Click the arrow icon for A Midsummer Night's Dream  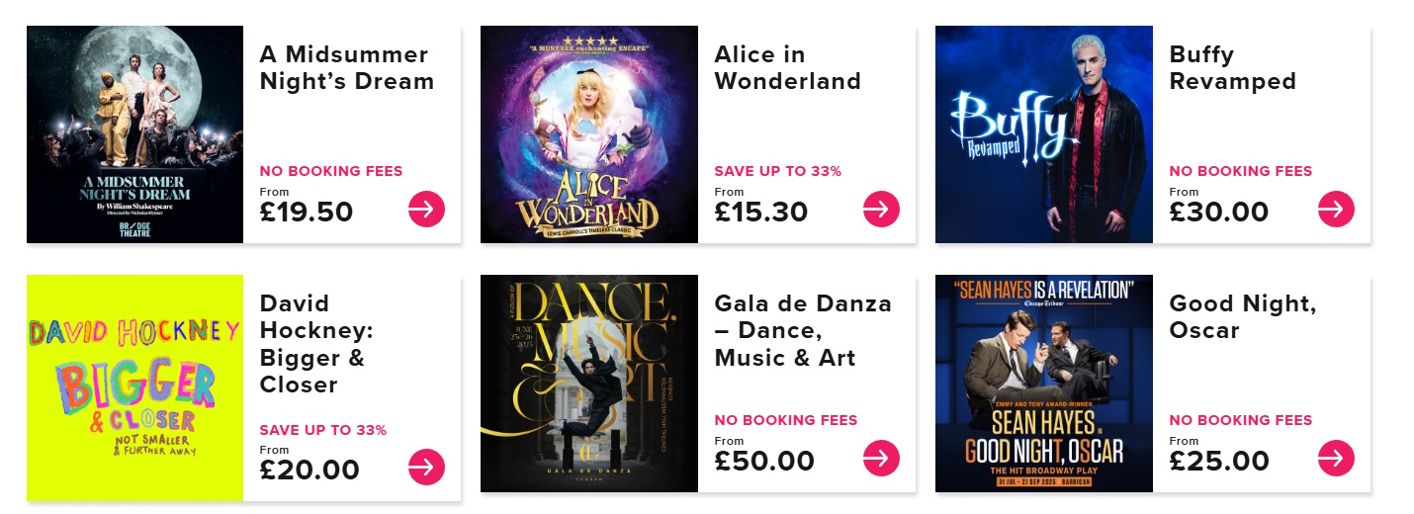point(426,209)
